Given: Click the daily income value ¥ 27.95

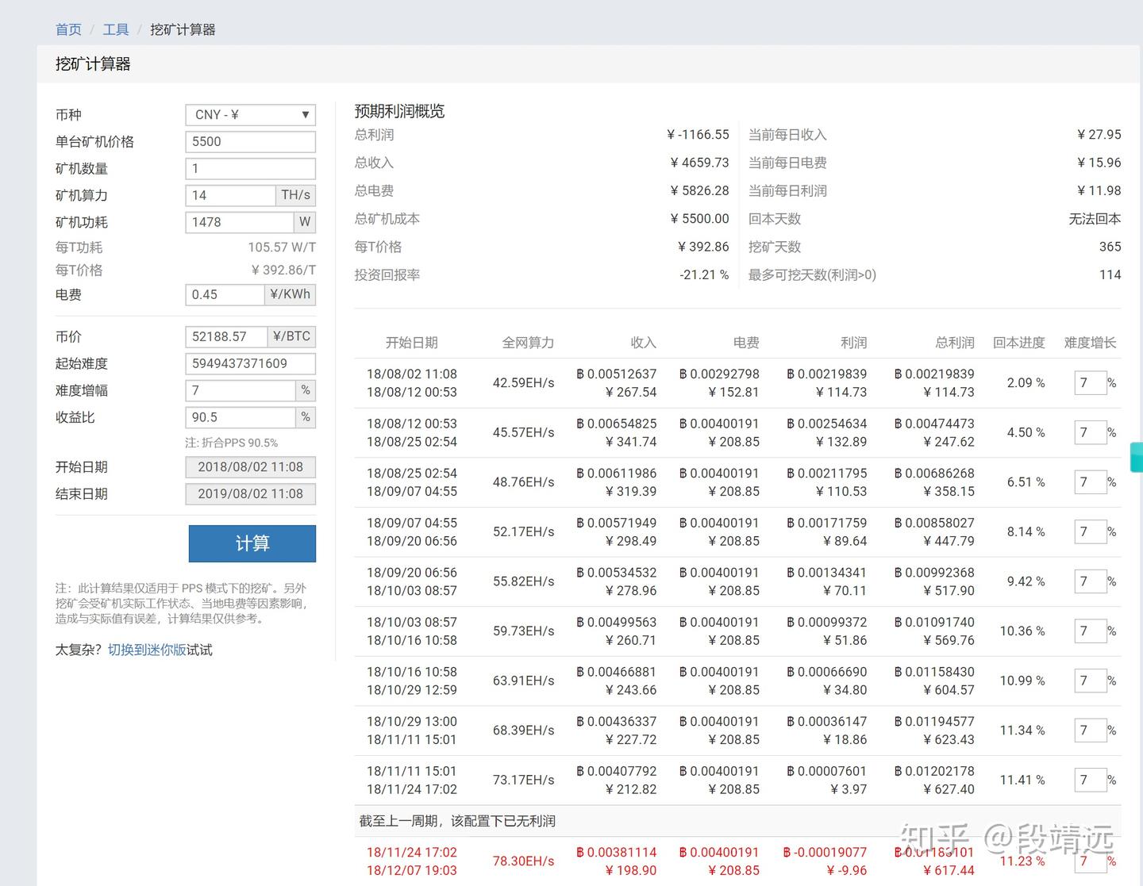Looking at the screenshot, I should [x=1099, y=135].
